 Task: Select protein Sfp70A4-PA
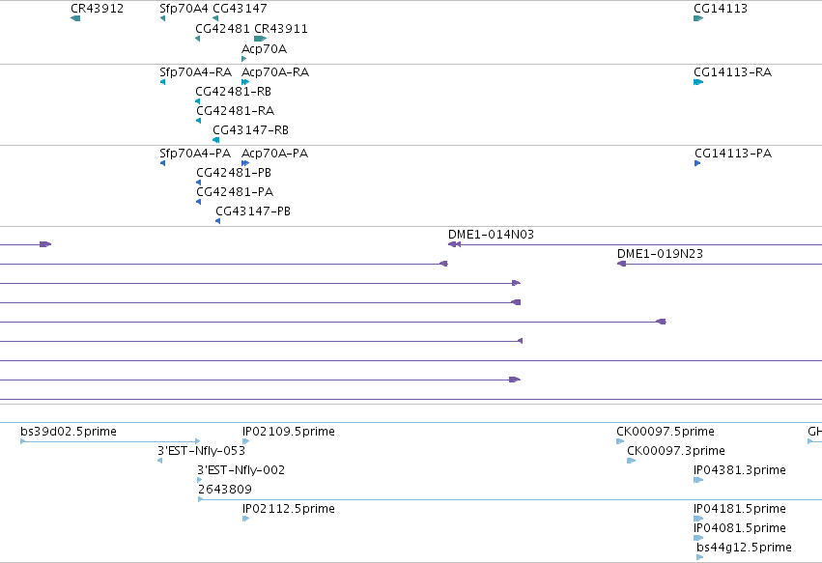click(195, 154)
